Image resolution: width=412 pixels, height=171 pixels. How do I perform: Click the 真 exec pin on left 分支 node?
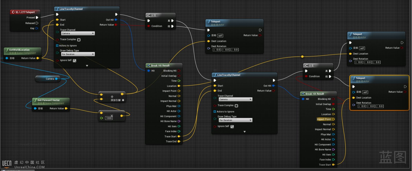click(x=172, y=21)
